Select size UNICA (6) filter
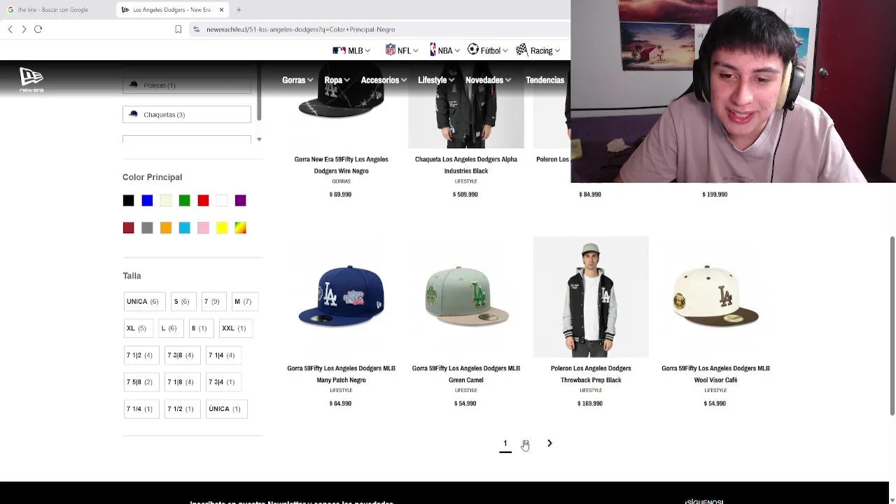Screen dimensions: 896x504 (143, 302)
